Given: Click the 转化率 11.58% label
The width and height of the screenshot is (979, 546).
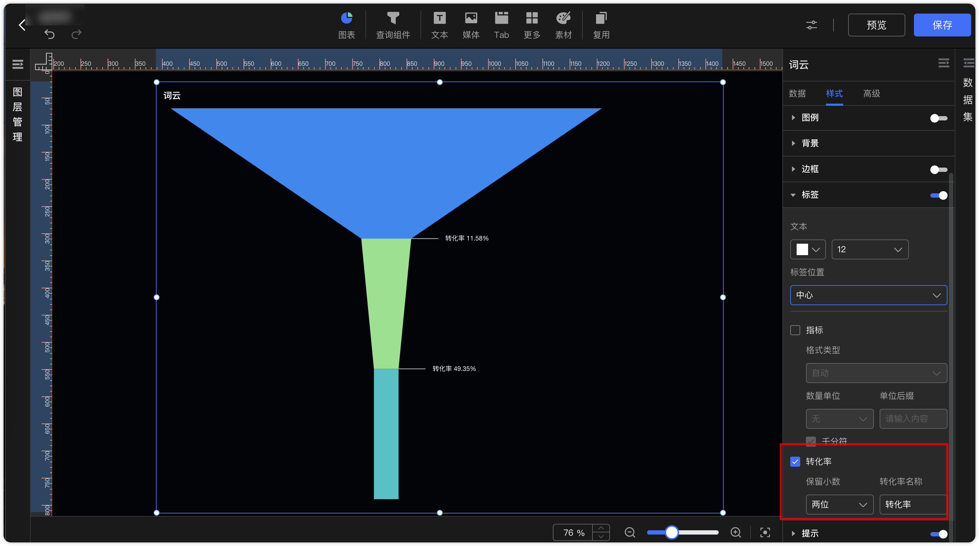Looking at the screenshot, I should (x=467, y=238).
